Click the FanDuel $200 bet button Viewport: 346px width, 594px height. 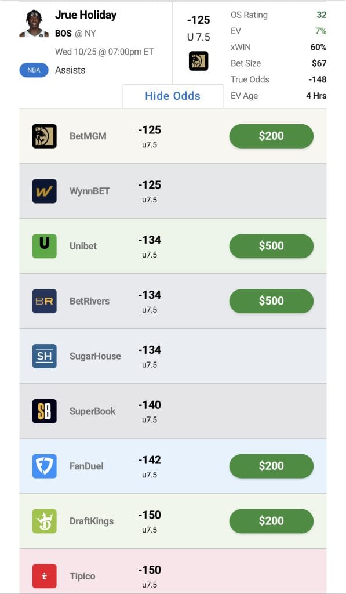click(x=271, y=466)
